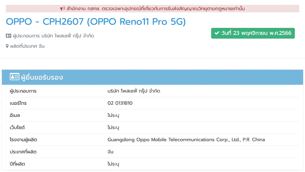Screen dimensions: 305x172
Task: Click the company name value in the table
Action: 134,91
